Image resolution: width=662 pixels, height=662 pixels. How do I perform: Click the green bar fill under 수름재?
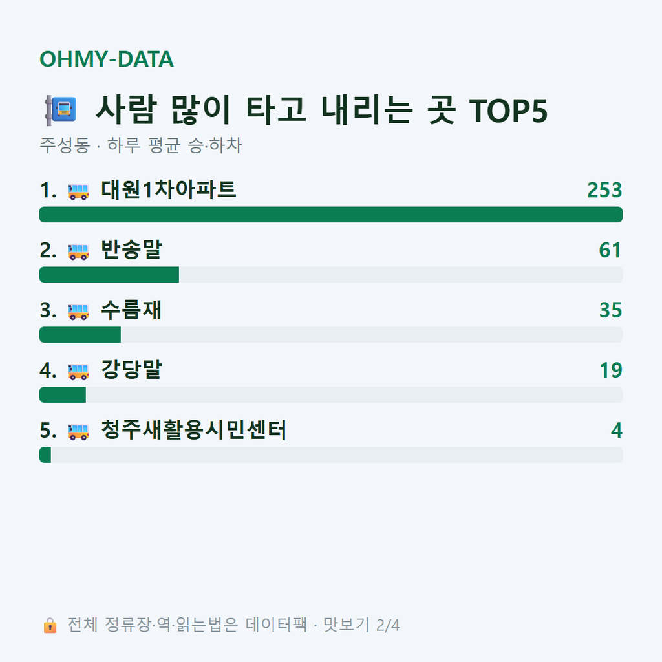pyautogui.click(x=80, y=335)
